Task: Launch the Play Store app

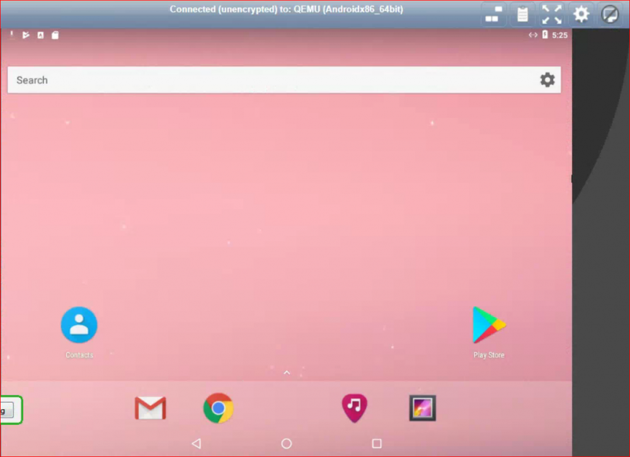Action: point(489,325)
